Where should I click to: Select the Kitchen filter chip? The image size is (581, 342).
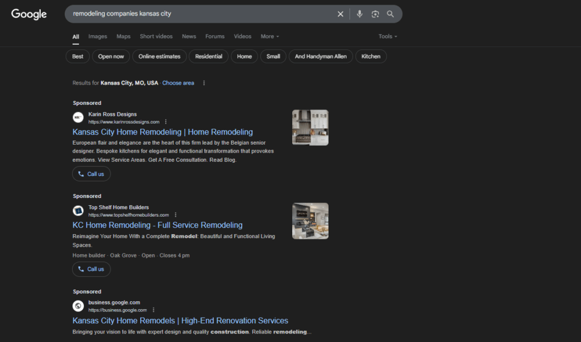(371, 56)
